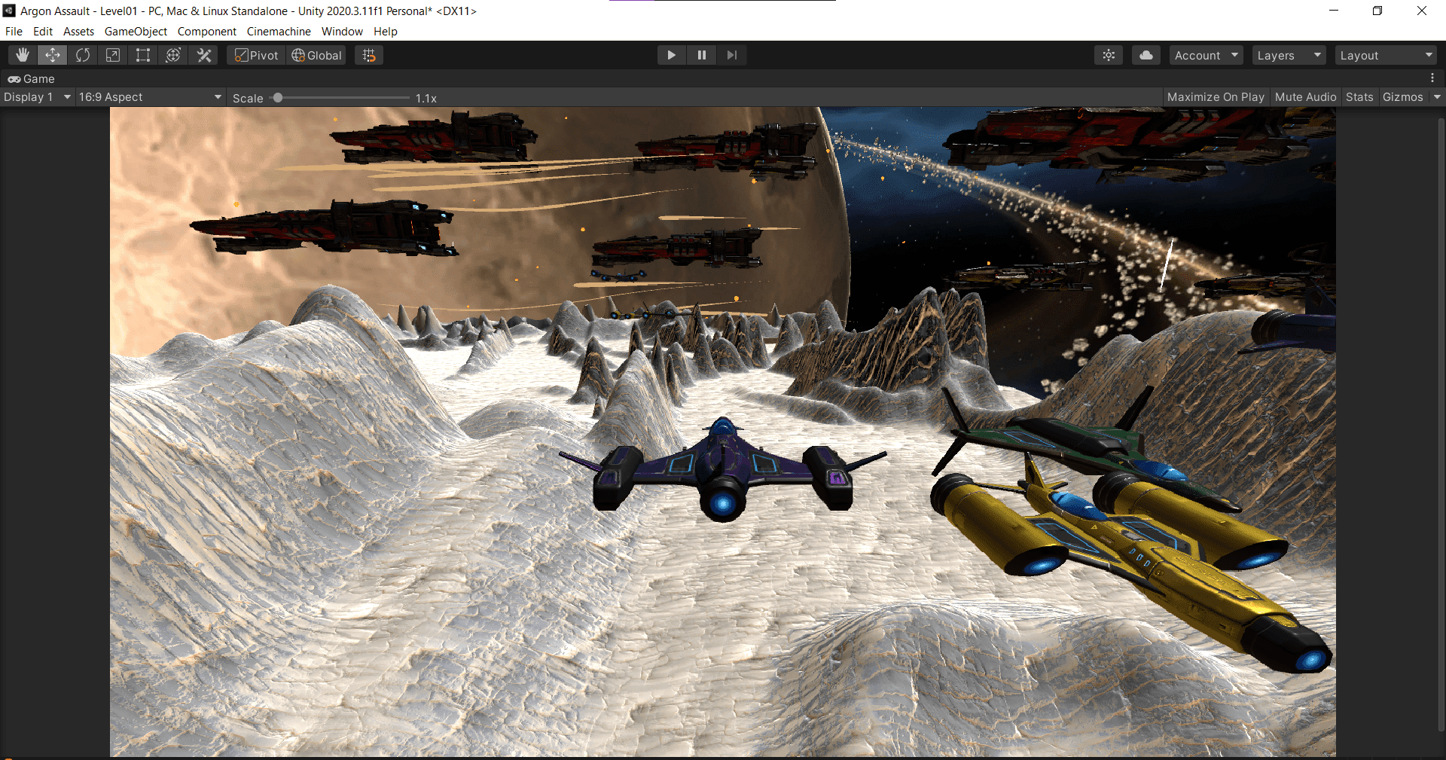Select the Hand tool
Image resolution: width=1446 pixels, height=760 pixels.
click(x=23, y=55)
